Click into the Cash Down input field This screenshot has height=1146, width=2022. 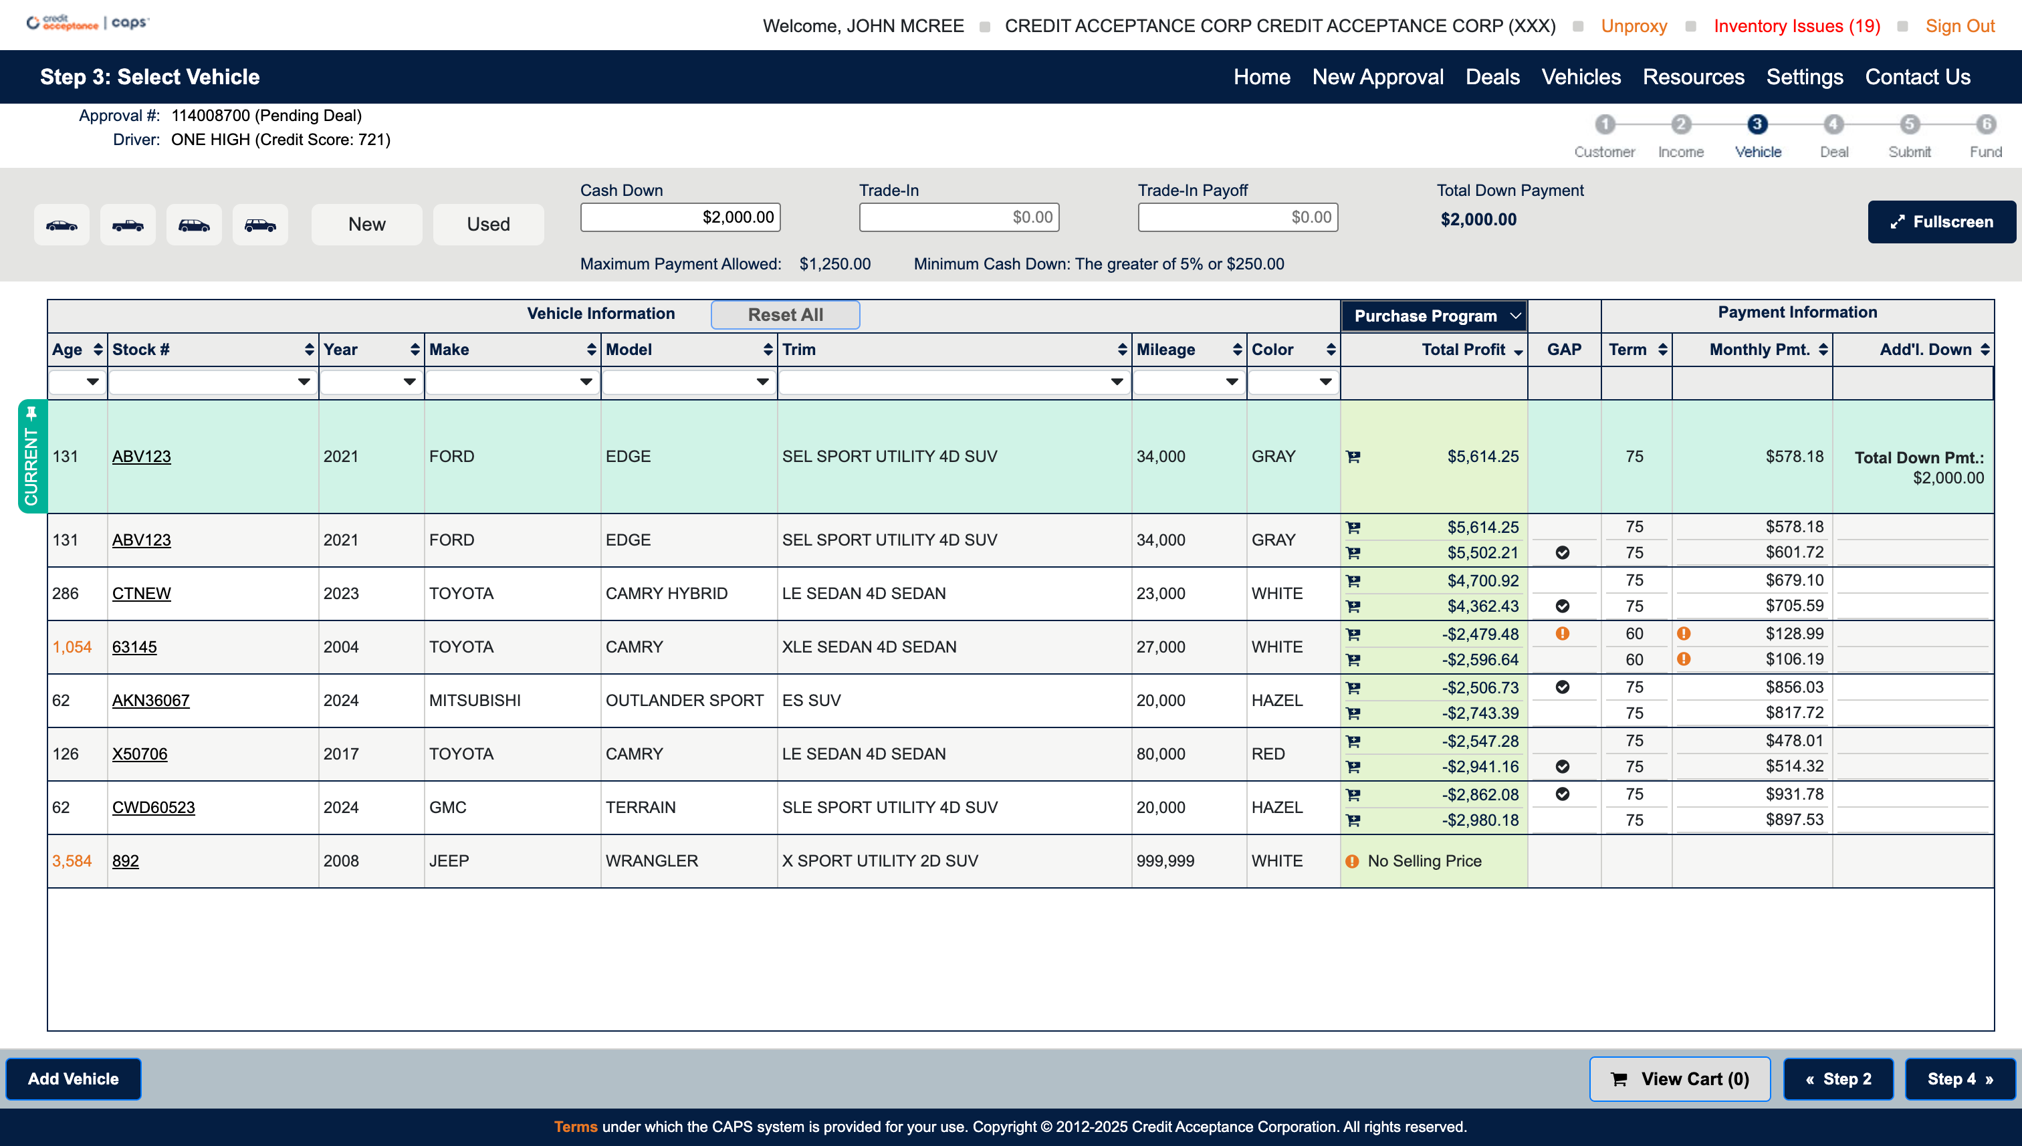point(680,217)
